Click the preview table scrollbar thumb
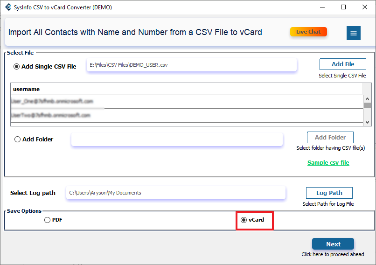Screen dimensions: 376x265 point(367,105)
